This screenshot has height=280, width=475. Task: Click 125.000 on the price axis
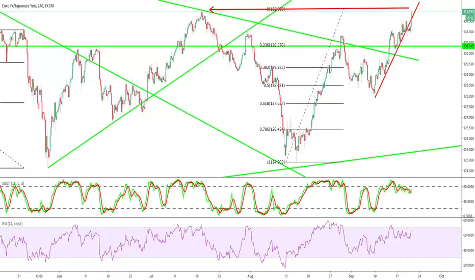point(468,160)
